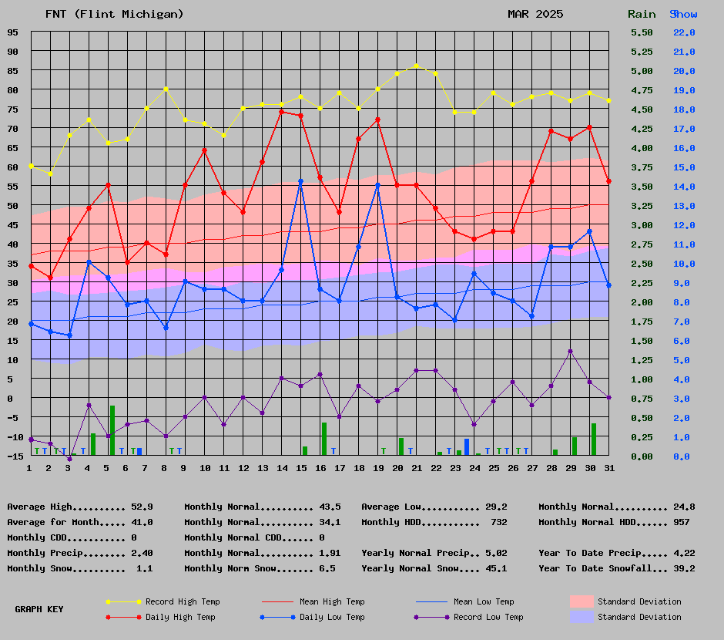
Task: Click the "Monthly Normal" 24.8 statistic
Action: pos(617,507)
